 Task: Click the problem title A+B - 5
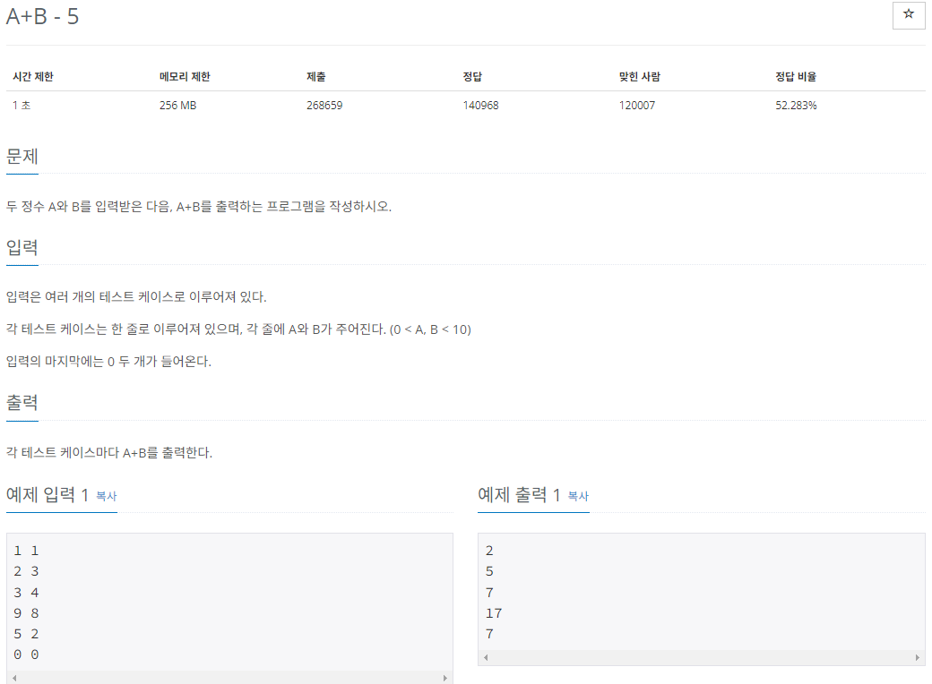[x=42, y=16]
